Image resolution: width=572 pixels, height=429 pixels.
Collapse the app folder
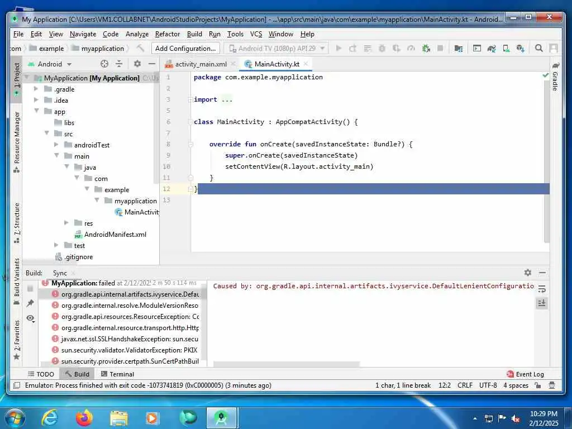[36, 111]
